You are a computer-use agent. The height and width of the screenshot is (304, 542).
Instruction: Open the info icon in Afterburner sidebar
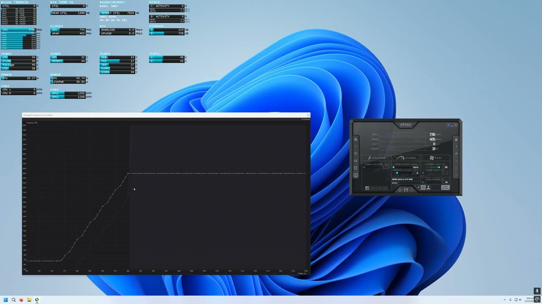[356, 153]
